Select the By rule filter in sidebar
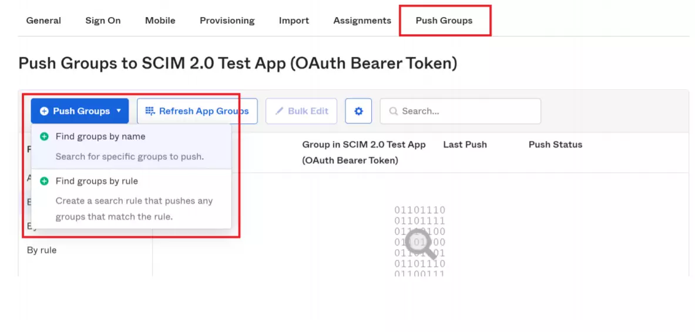The height and width of the screenshot is (332, 695). [x=42, y=250]
